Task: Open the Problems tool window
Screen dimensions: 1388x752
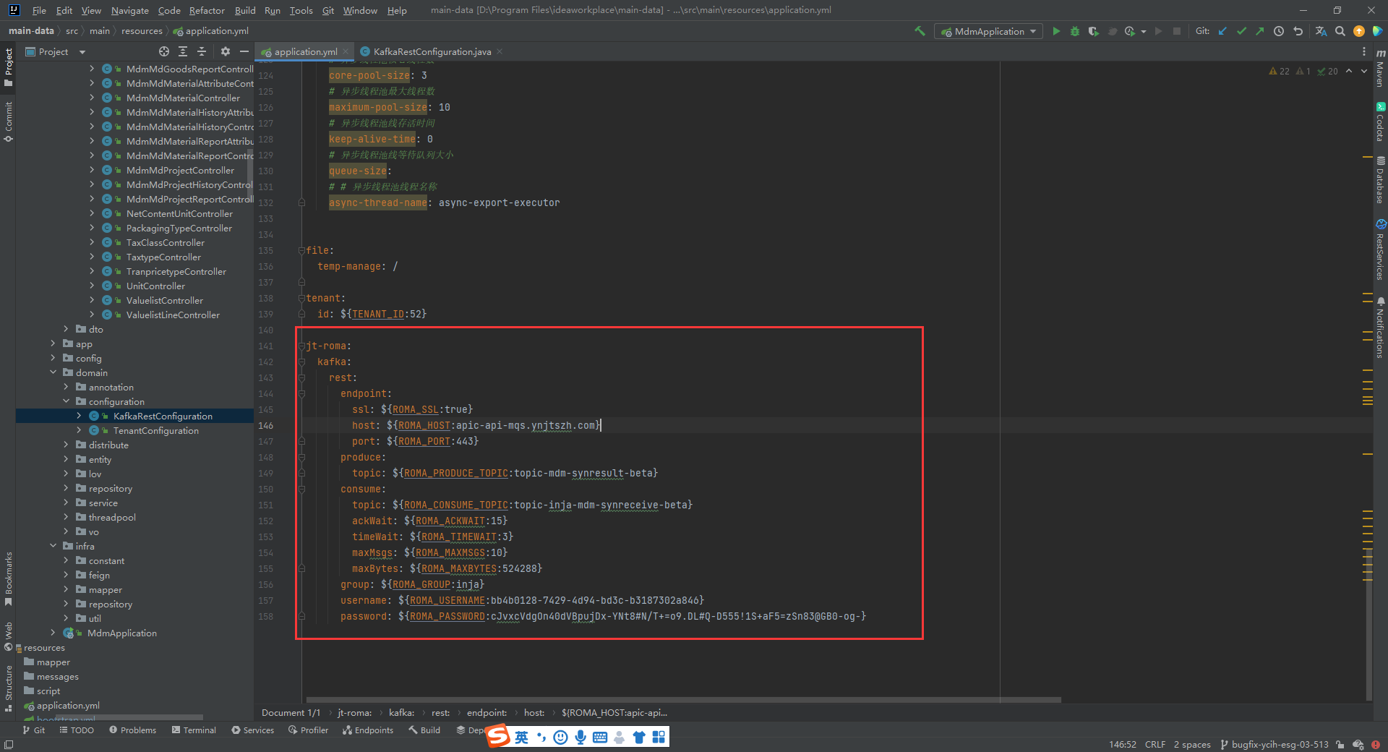Action: coord(132,730)
